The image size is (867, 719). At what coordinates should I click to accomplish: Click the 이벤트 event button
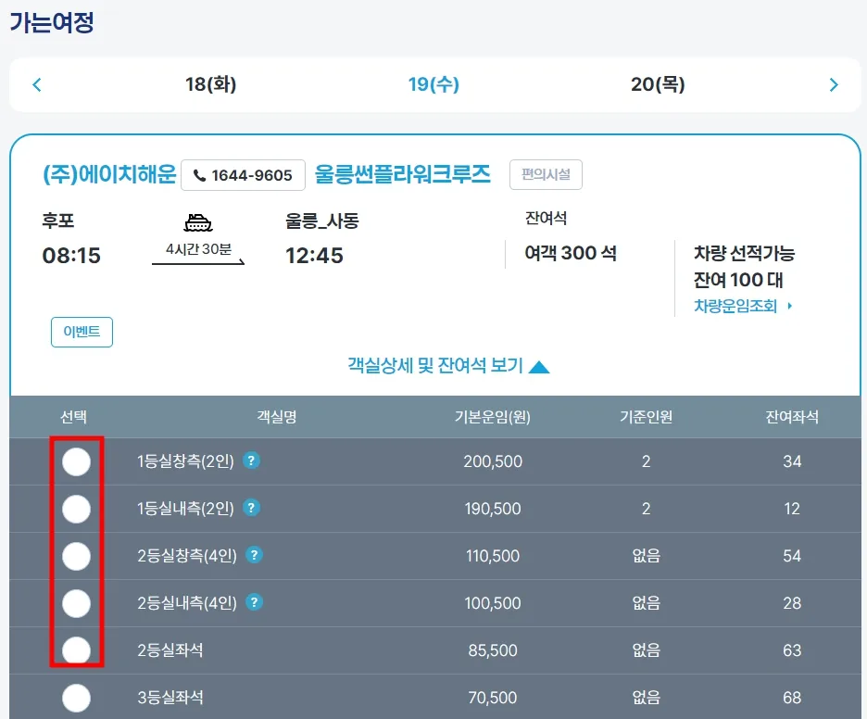82,332
